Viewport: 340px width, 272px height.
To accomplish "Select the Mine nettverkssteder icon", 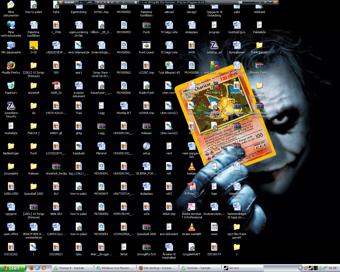I will [x=11, y=29].
